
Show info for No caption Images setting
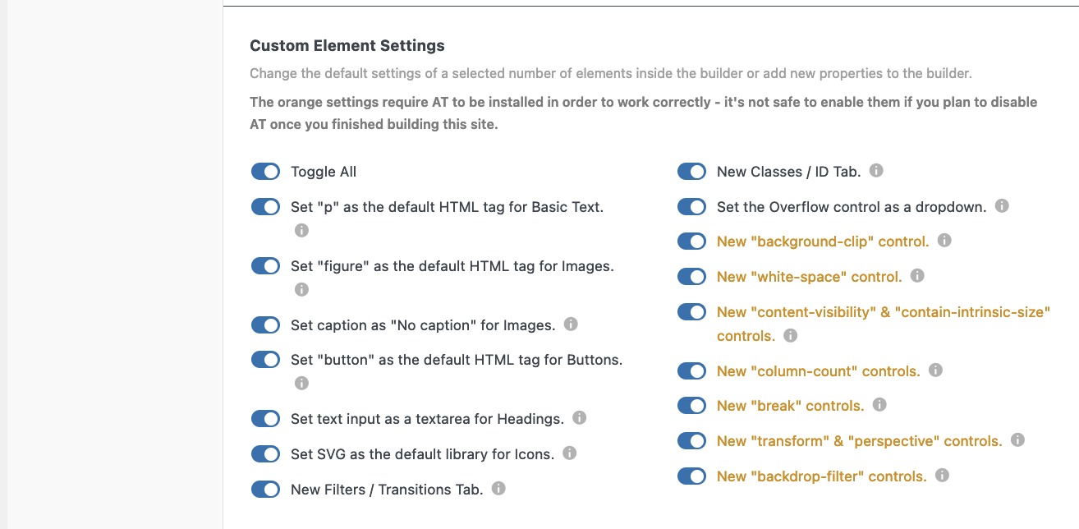tap(571, 324)
